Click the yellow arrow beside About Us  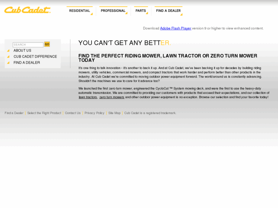coord(8,51)
